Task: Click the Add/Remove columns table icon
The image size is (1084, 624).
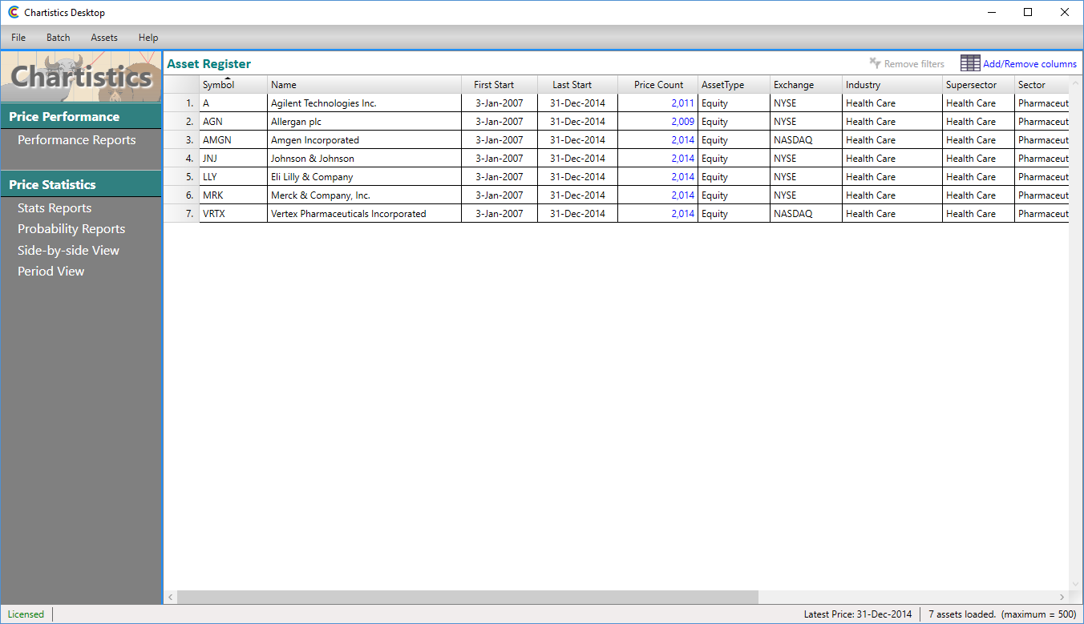Action: 970,63
